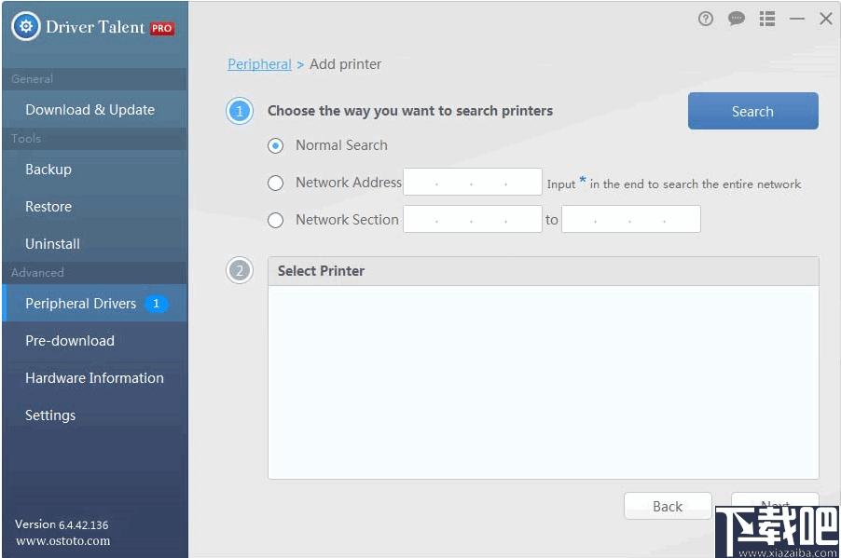This screenshot has width=841, height=558.
Task: Click the Network Address IP input field
Action: (473, 183)
